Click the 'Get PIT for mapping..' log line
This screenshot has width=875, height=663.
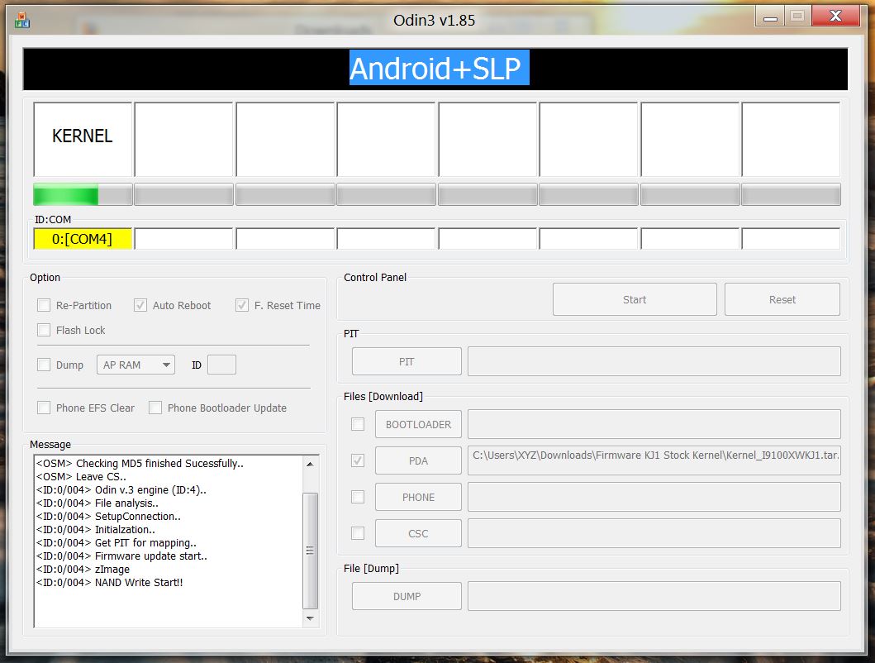(x=116, y=543)
